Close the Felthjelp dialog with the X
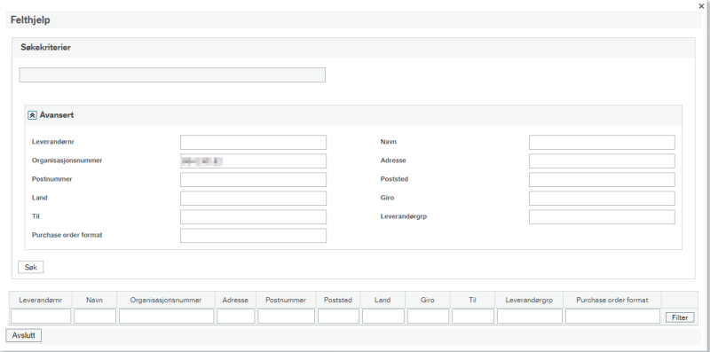Viewport: 710px width, 352px height. click(701, 6)
